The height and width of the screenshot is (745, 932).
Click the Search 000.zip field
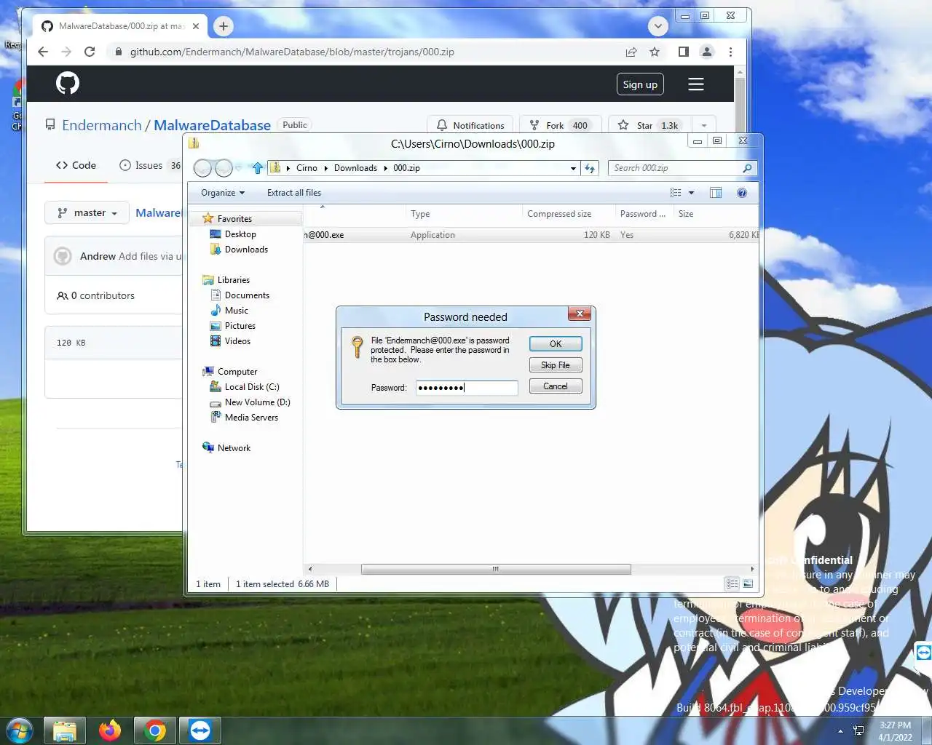pos(676,168)
